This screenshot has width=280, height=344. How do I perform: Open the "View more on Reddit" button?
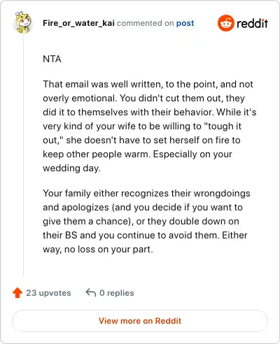[140, 321]
